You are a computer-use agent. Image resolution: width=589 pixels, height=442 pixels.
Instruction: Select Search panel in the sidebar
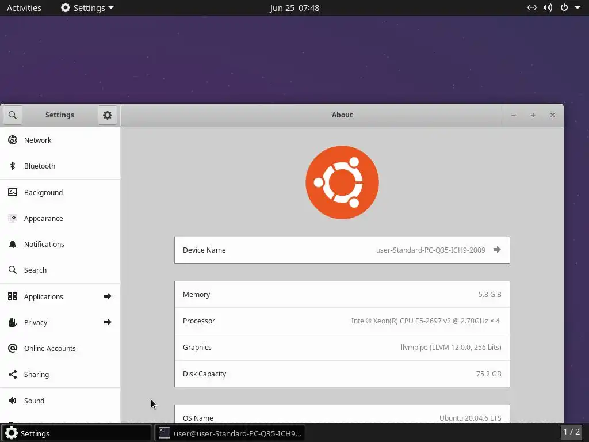point(60,270)
